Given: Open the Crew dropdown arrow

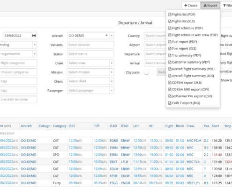Looking at the screenshot, I should [x=112, y=63].
